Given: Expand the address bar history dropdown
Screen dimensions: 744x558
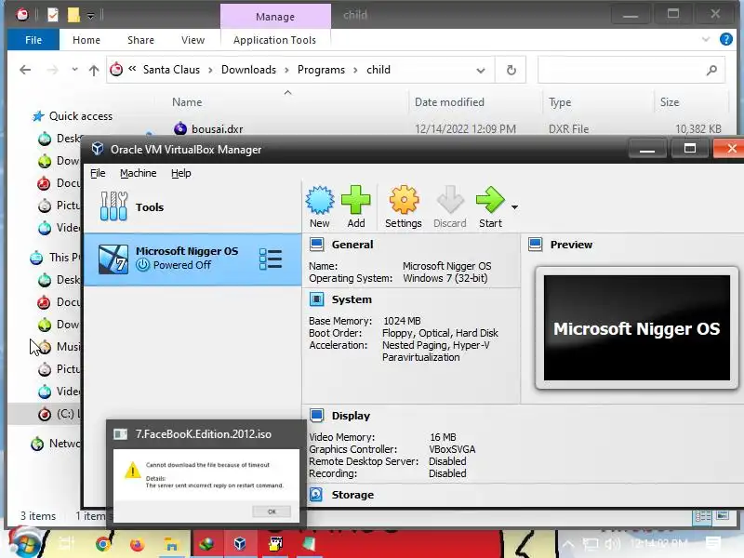Looking at the screenshot, I should coord(481,71).
